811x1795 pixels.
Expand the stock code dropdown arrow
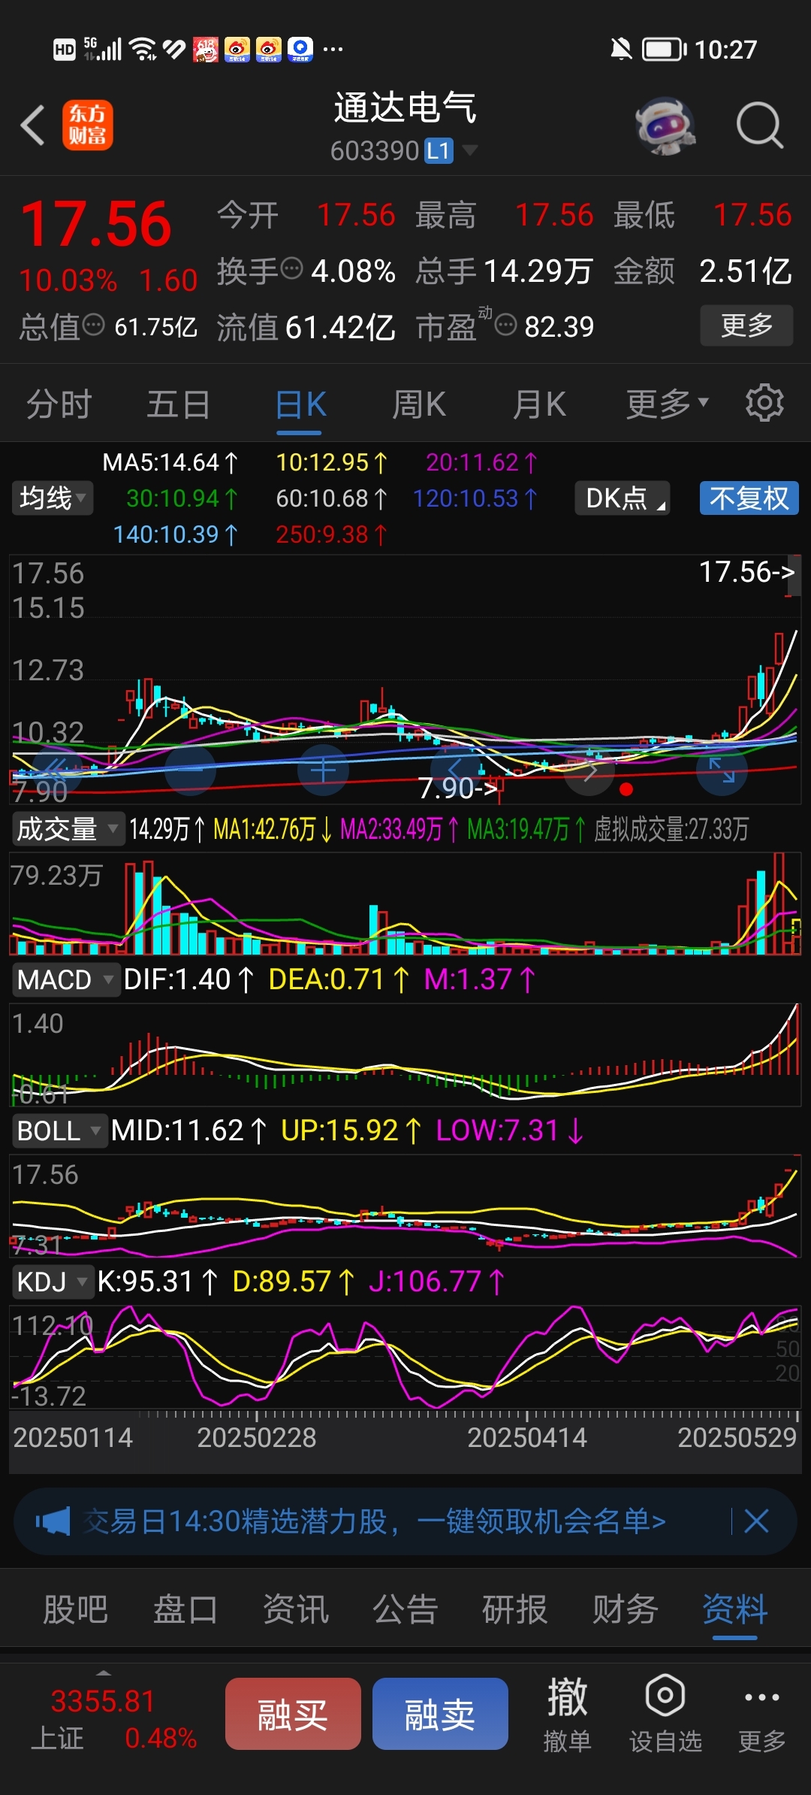470,150
